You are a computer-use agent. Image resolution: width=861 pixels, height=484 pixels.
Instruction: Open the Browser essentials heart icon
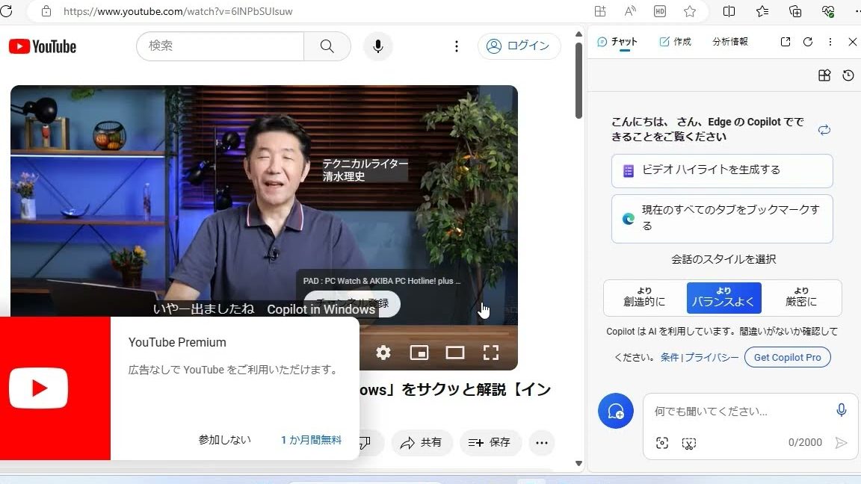tap(828, 11)
